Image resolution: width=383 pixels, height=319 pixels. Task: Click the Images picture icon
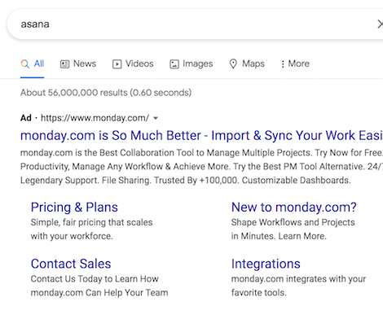(174, 64)
